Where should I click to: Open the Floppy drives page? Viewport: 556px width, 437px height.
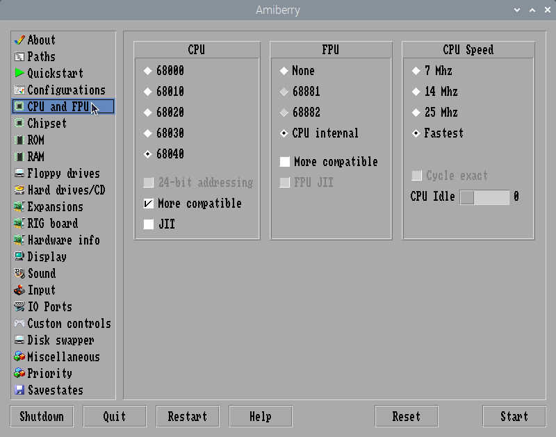(x=63, y=173)
